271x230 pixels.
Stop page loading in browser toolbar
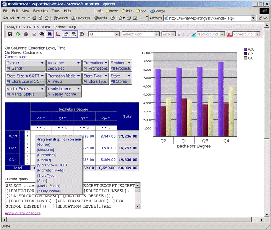[34, 18]
